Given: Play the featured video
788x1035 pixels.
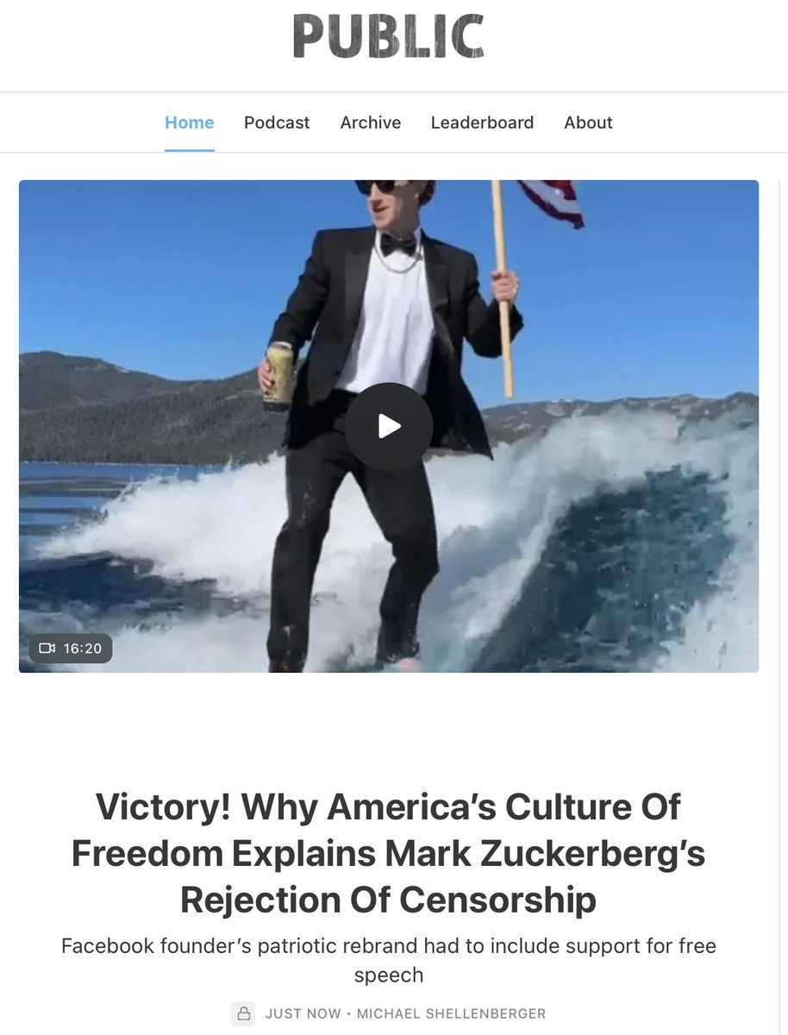Looking at the screenshot, I should [389, 426].
